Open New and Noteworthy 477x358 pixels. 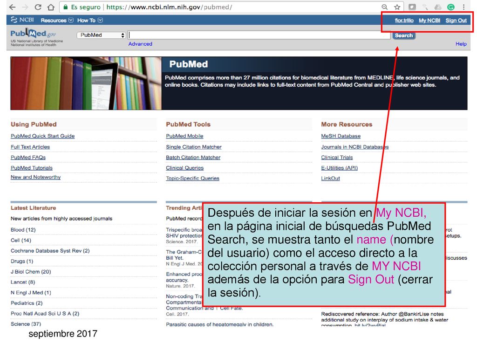[x=35, y=177]
